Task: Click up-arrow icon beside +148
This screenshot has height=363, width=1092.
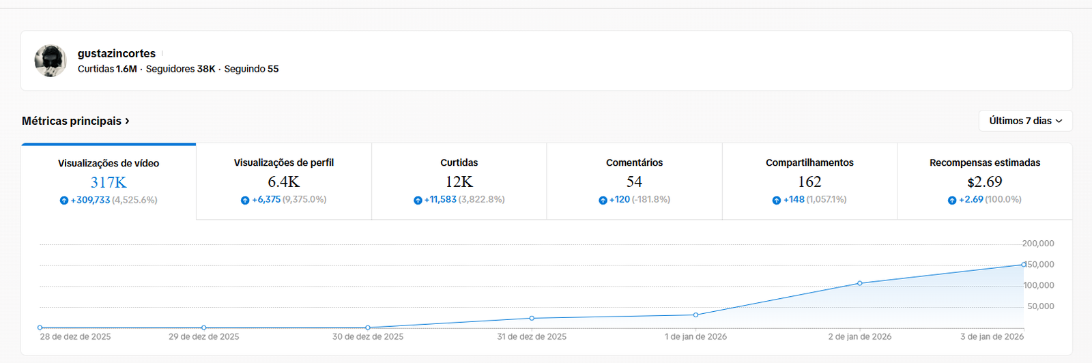Action: [777, 200]
